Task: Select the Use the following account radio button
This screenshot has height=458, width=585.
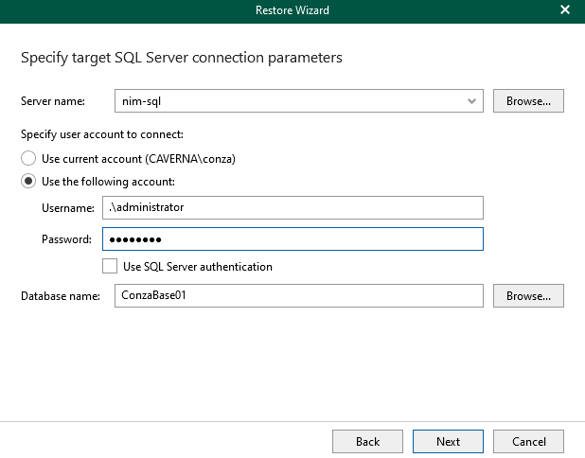Action: click(x=29, y=181)
